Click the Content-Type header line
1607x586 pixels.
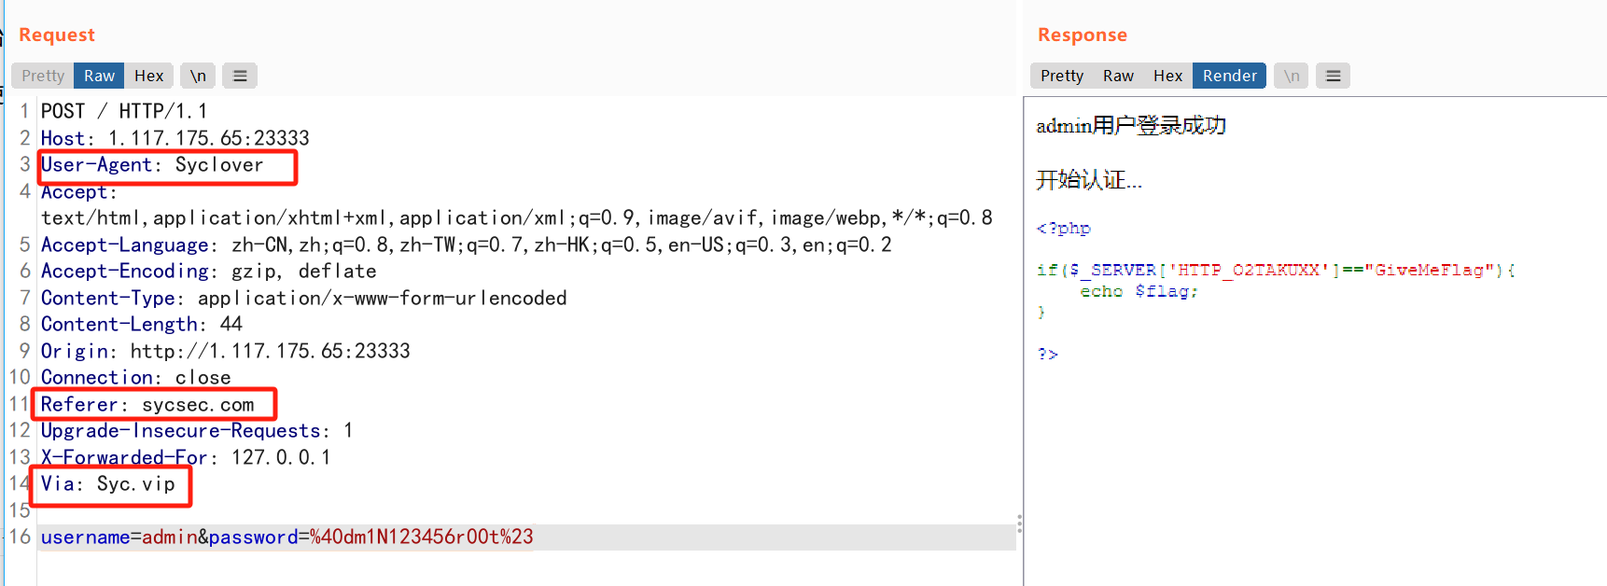coord(304,298)
